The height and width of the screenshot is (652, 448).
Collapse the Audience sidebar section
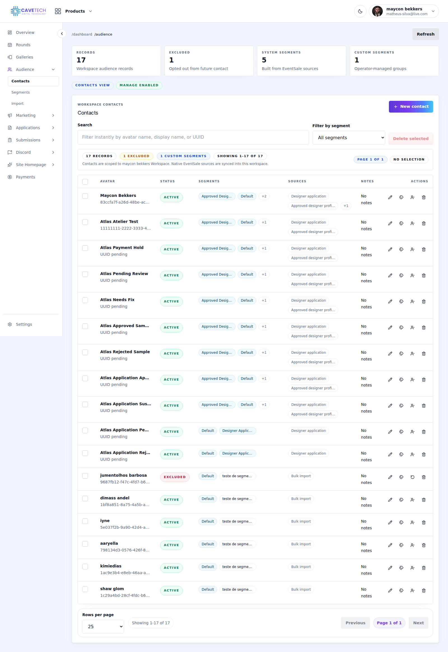[x=53, y=69]
